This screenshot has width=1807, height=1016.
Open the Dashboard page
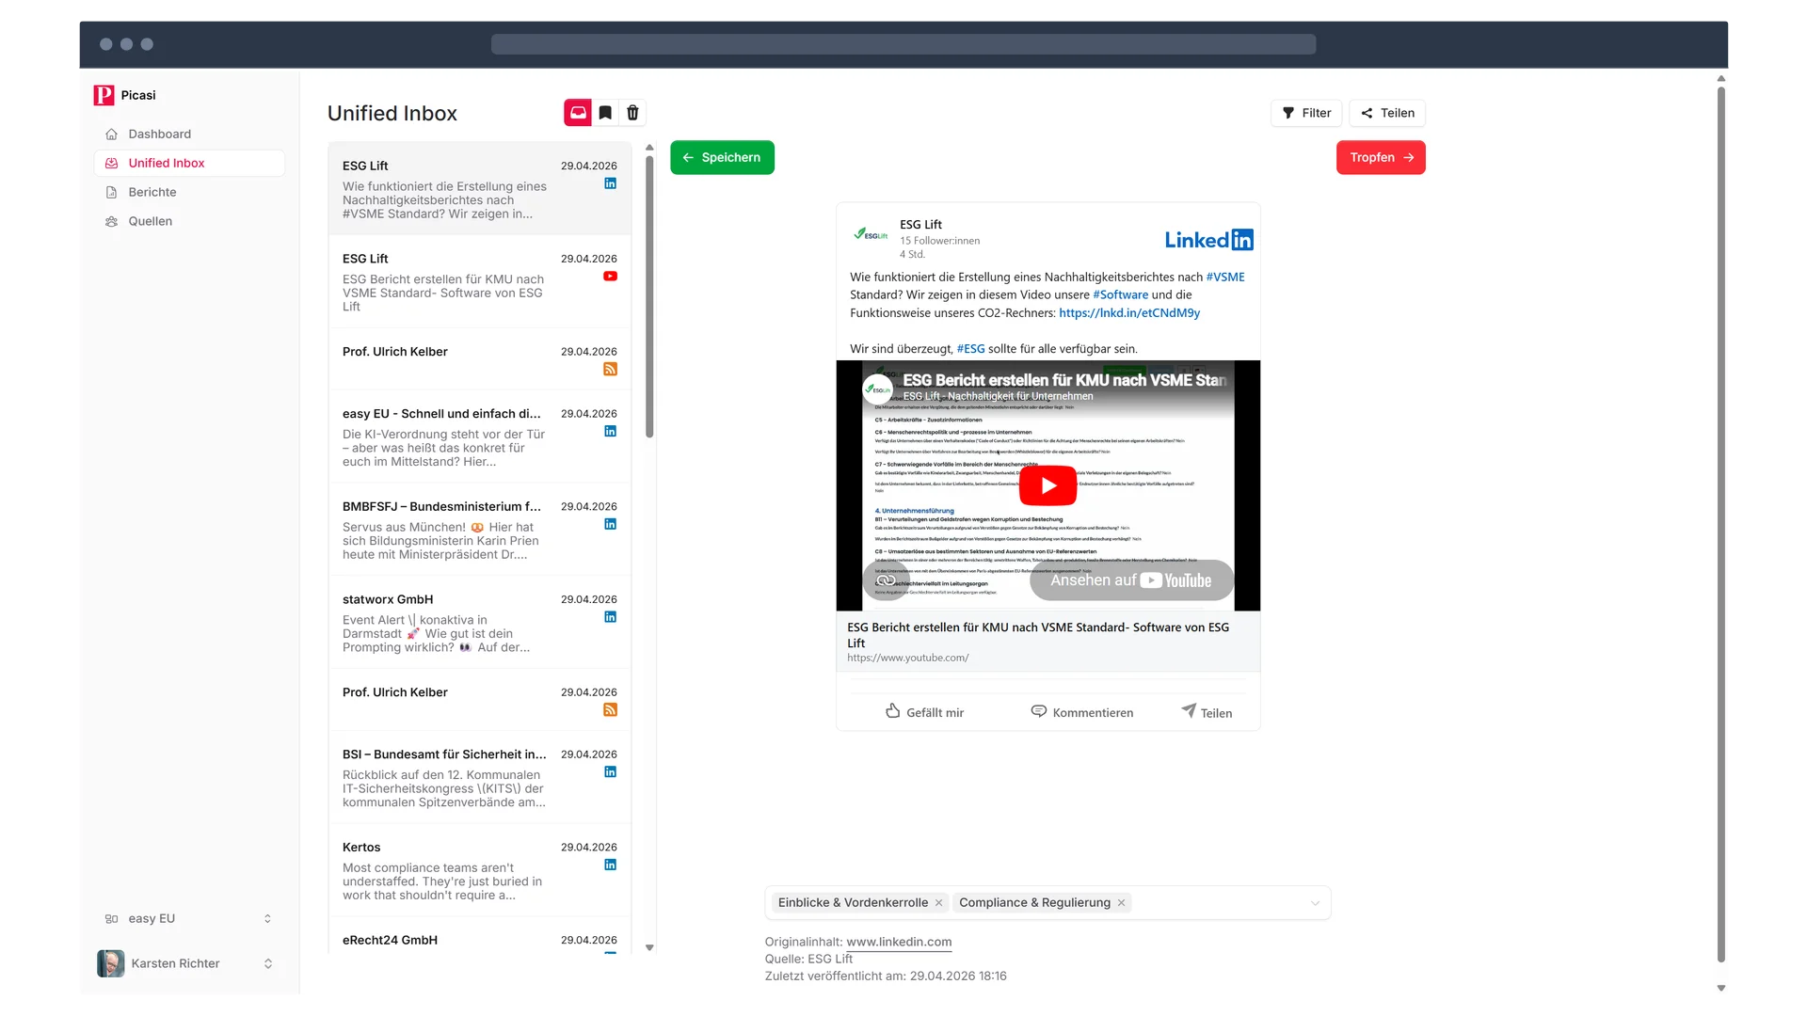click(x=189, y=134)
